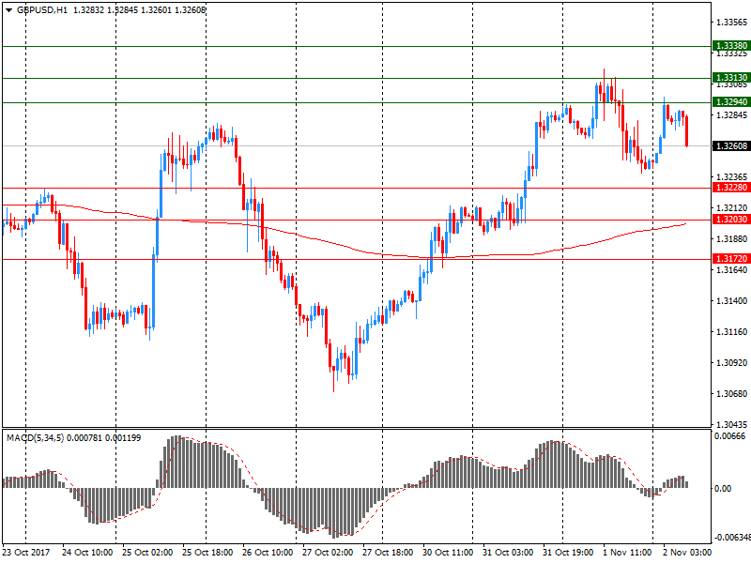The width and height of the screenshot is (751, 563).
Task: Select the price scale value 1.33565
Action: click(x=732, y=22)
